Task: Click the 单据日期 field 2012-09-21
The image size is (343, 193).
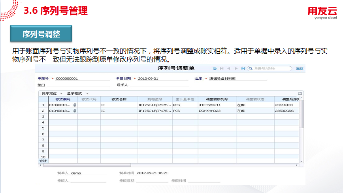Action: (x=163, y=79)
